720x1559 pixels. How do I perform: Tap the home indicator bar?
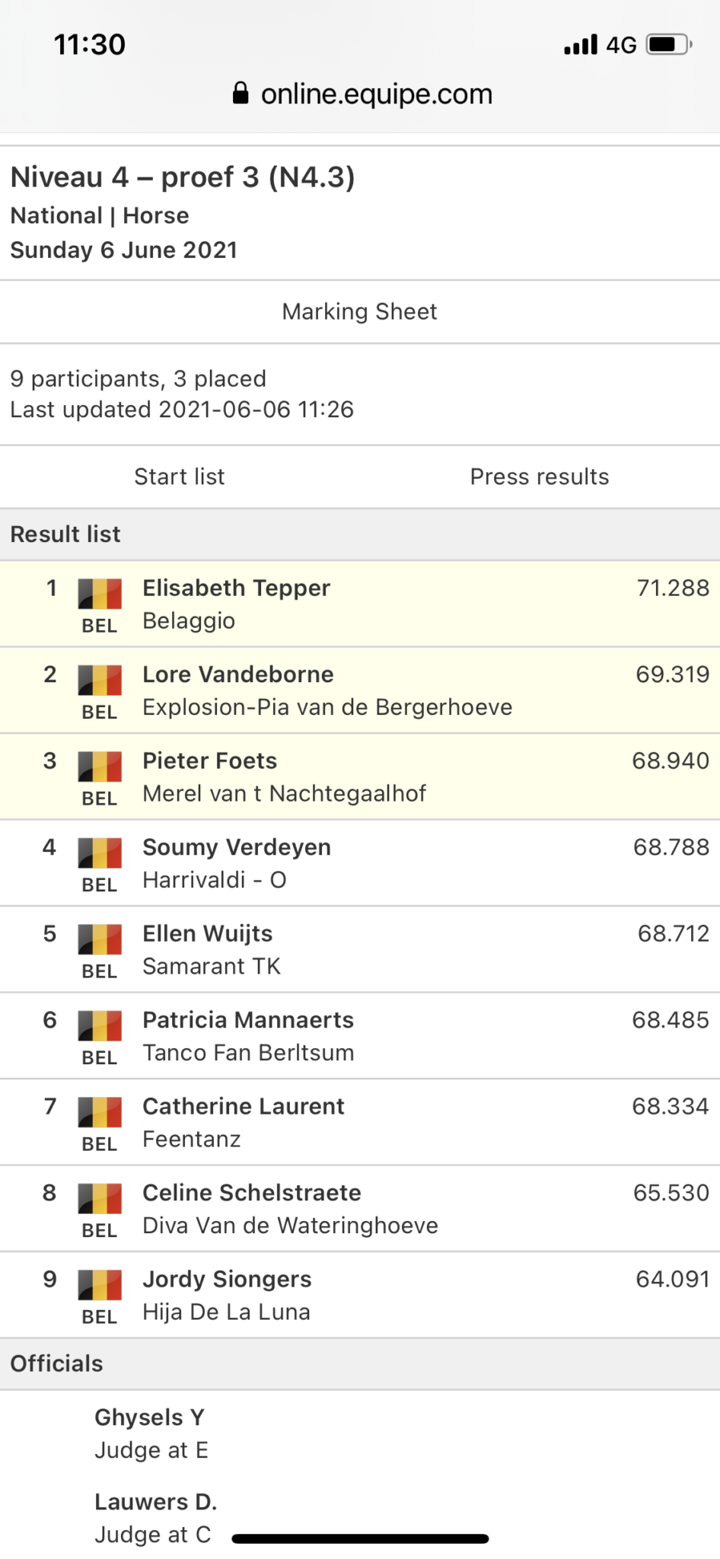[360, 1538]
